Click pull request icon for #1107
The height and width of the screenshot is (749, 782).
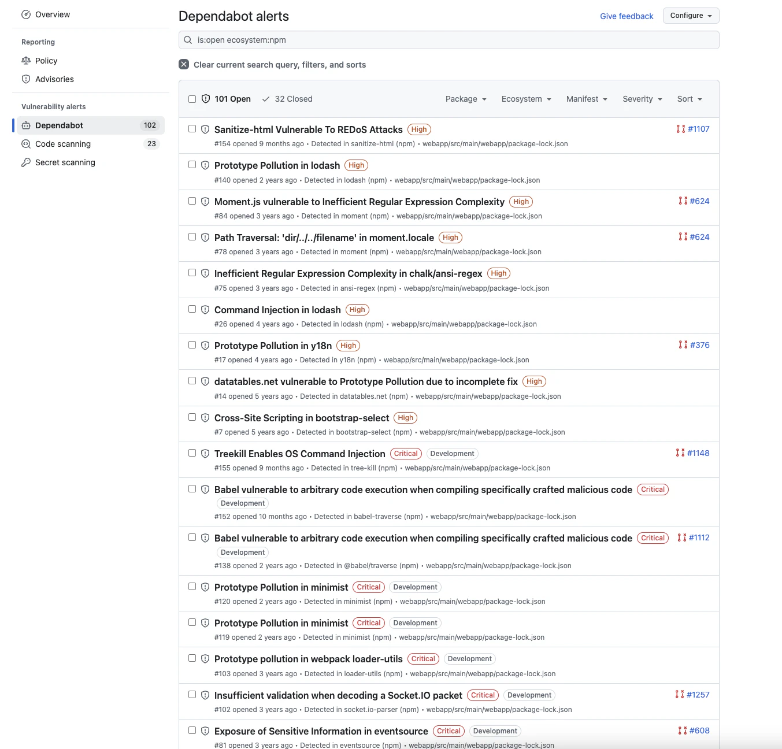pyautogui.click(x=681, y=129)
